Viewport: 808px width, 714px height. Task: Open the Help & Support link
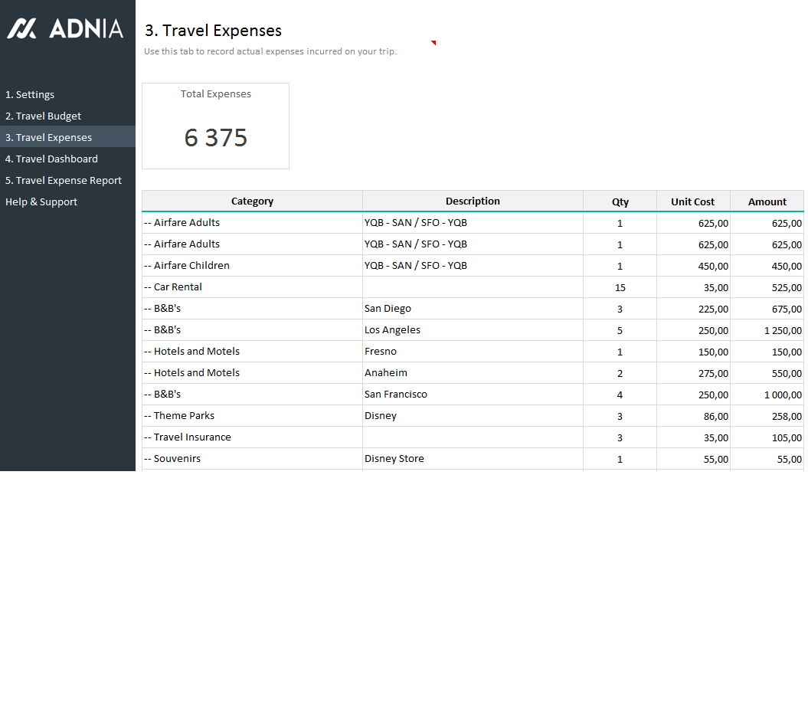[41, 202]
